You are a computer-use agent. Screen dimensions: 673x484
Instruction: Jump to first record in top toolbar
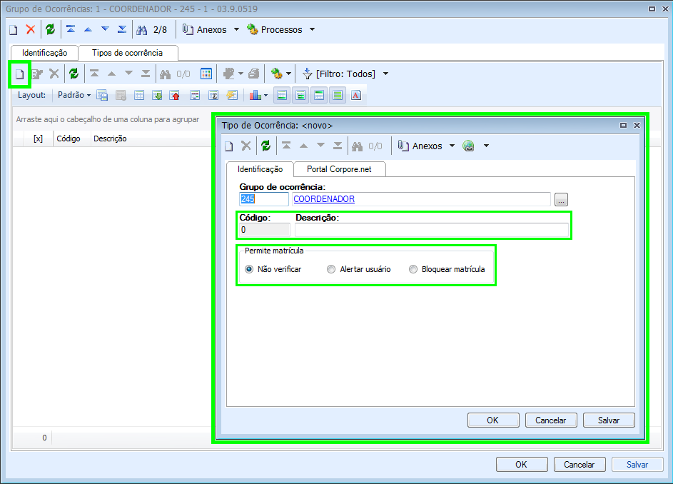click(x=71, y=30)
